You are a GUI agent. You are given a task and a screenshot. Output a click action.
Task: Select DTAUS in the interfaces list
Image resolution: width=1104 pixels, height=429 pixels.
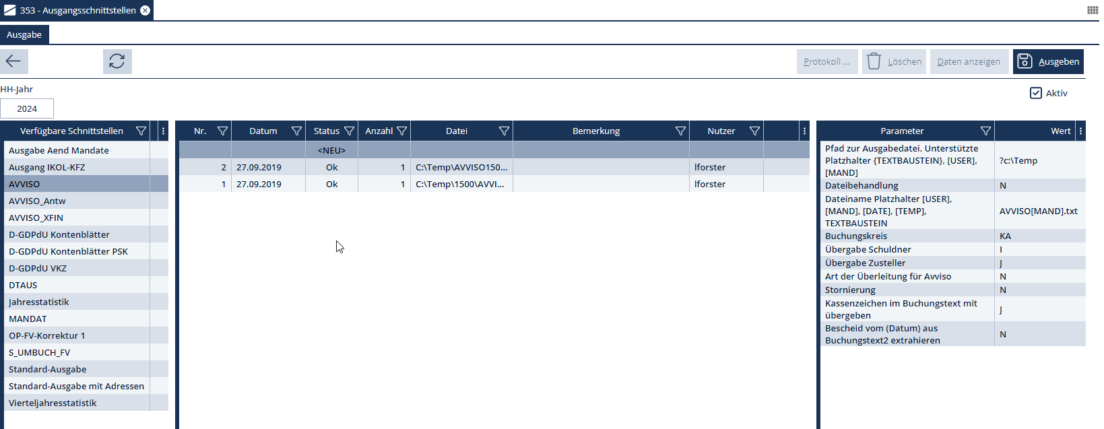(23, 285)
